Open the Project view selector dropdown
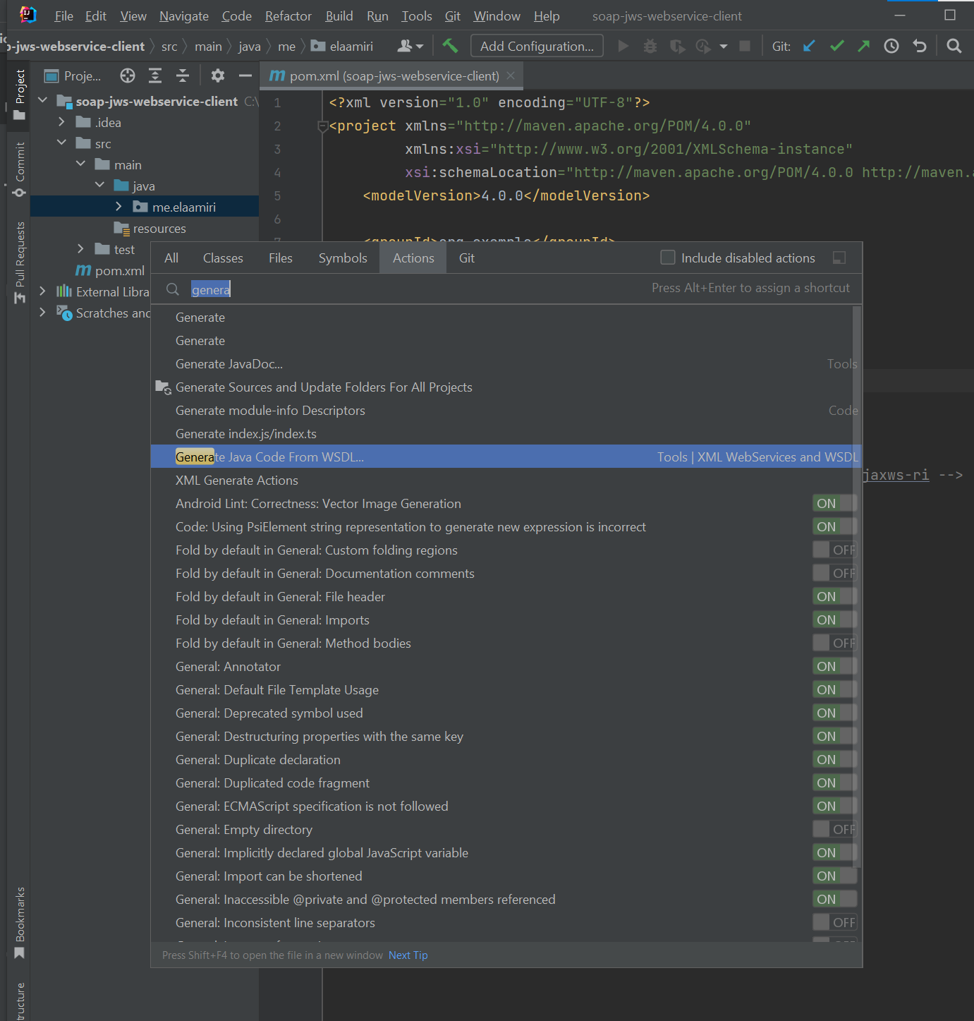 [73, 75]
